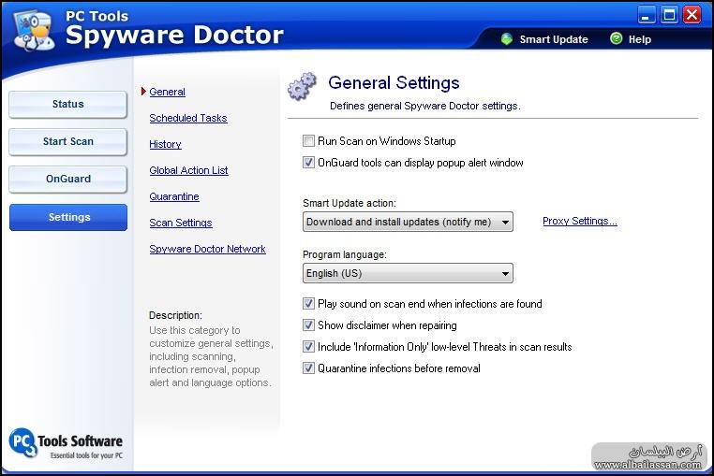
Task: Click the Smart Update globe icon
Action: point(506,39)
